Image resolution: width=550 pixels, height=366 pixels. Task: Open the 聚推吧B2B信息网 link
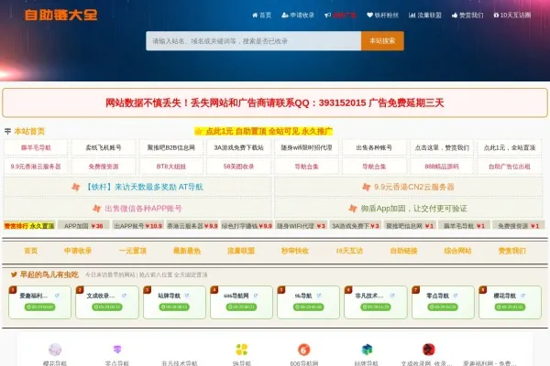pyautogui.click(x=170, y=147)
